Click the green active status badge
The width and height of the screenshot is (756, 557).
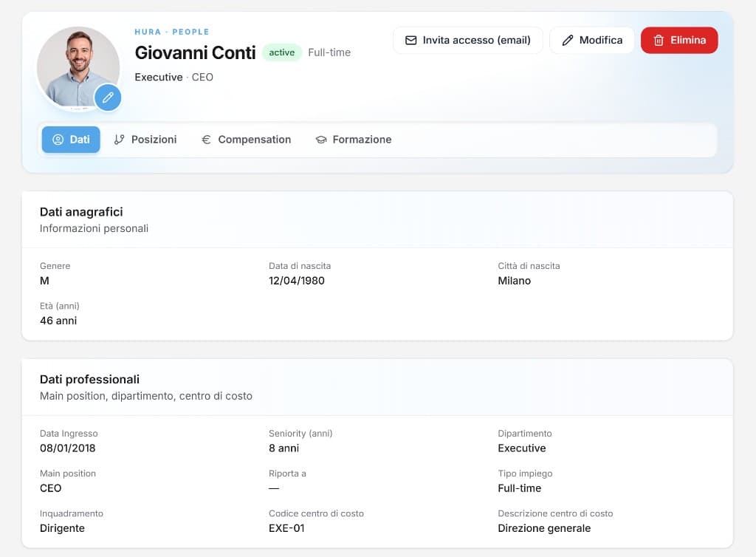282,52
